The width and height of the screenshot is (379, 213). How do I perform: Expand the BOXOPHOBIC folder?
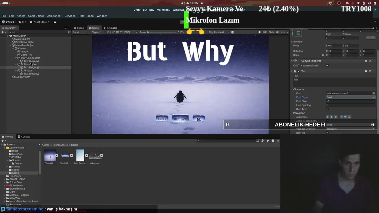(4, 179)
